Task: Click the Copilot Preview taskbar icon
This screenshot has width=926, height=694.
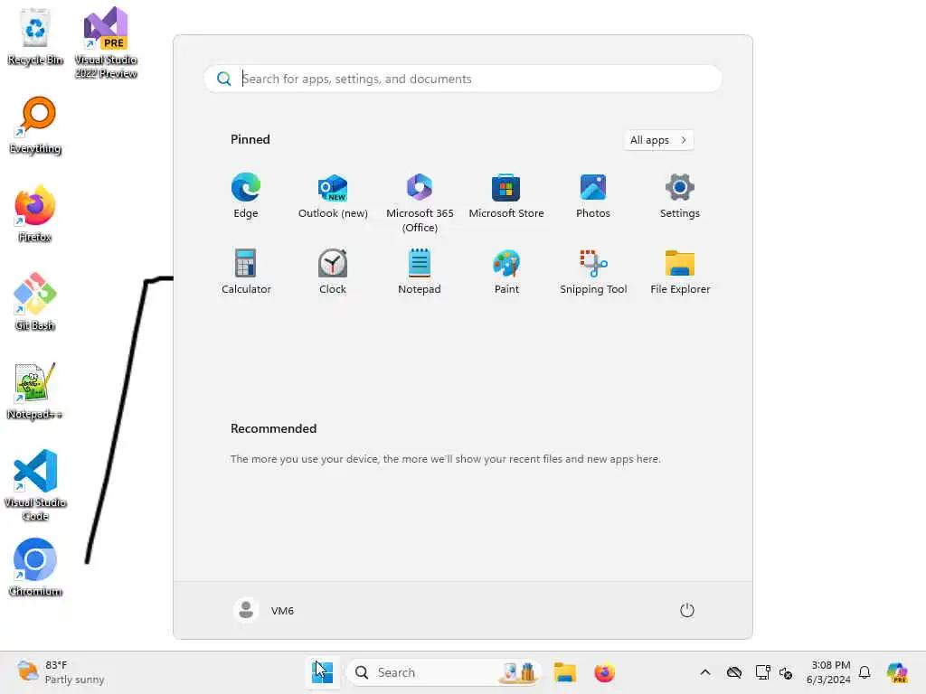Action: click(897, 672)
